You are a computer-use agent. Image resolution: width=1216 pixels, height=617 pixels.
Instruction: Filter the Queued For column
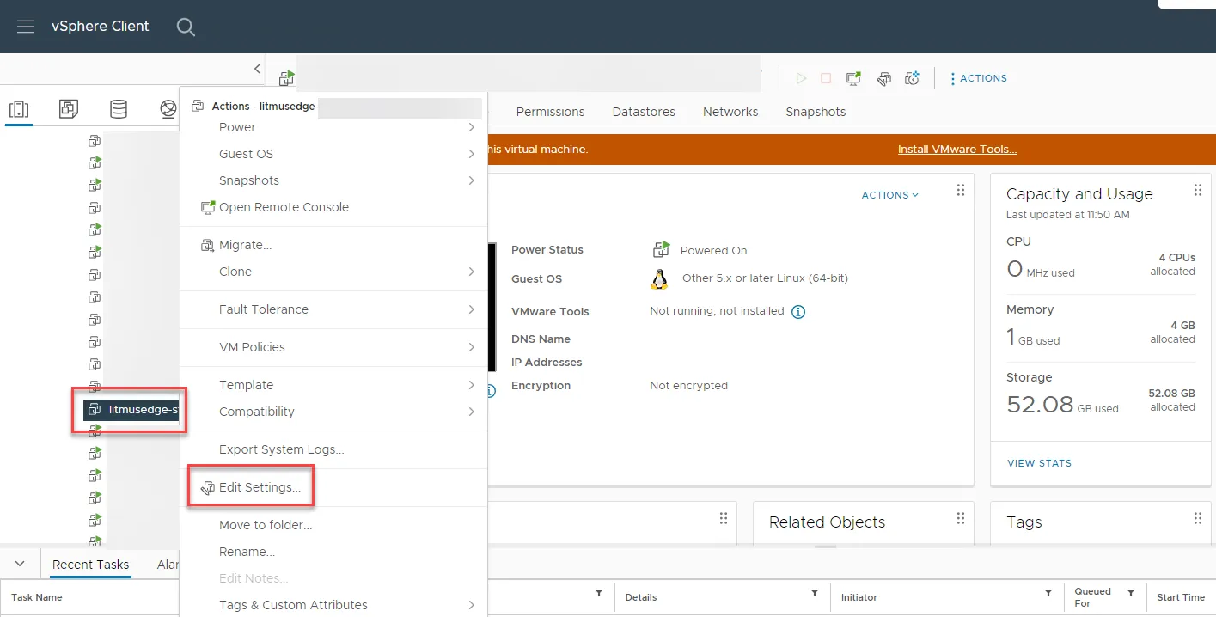(1130, 594)
